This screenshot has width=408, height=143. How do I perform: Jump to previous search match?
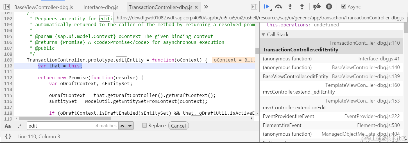(122, 126)
